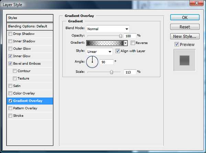206x153 pixels.
Task: Tick the Pattern Overlay checkbox
Action: click(10, 108)
